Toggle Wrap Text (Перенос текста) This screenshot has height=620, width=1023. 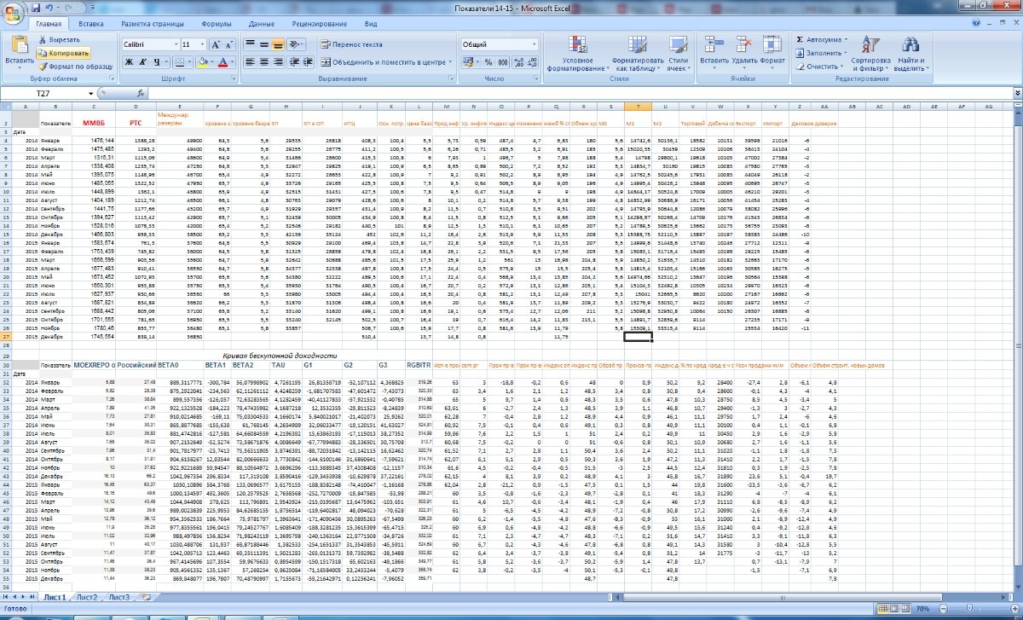(352, 44)
